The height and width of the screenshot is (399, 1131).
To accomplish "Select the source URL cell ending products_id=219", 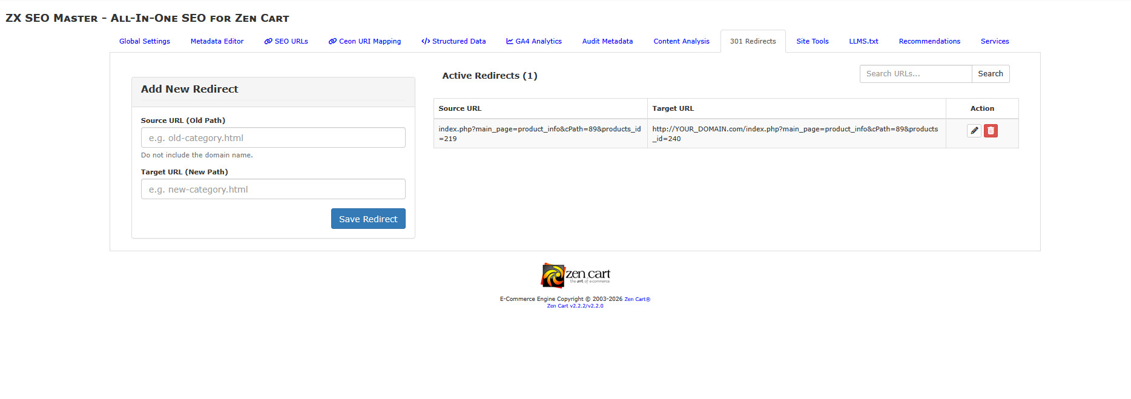I will pyautogui.click(x=541, y=134).
